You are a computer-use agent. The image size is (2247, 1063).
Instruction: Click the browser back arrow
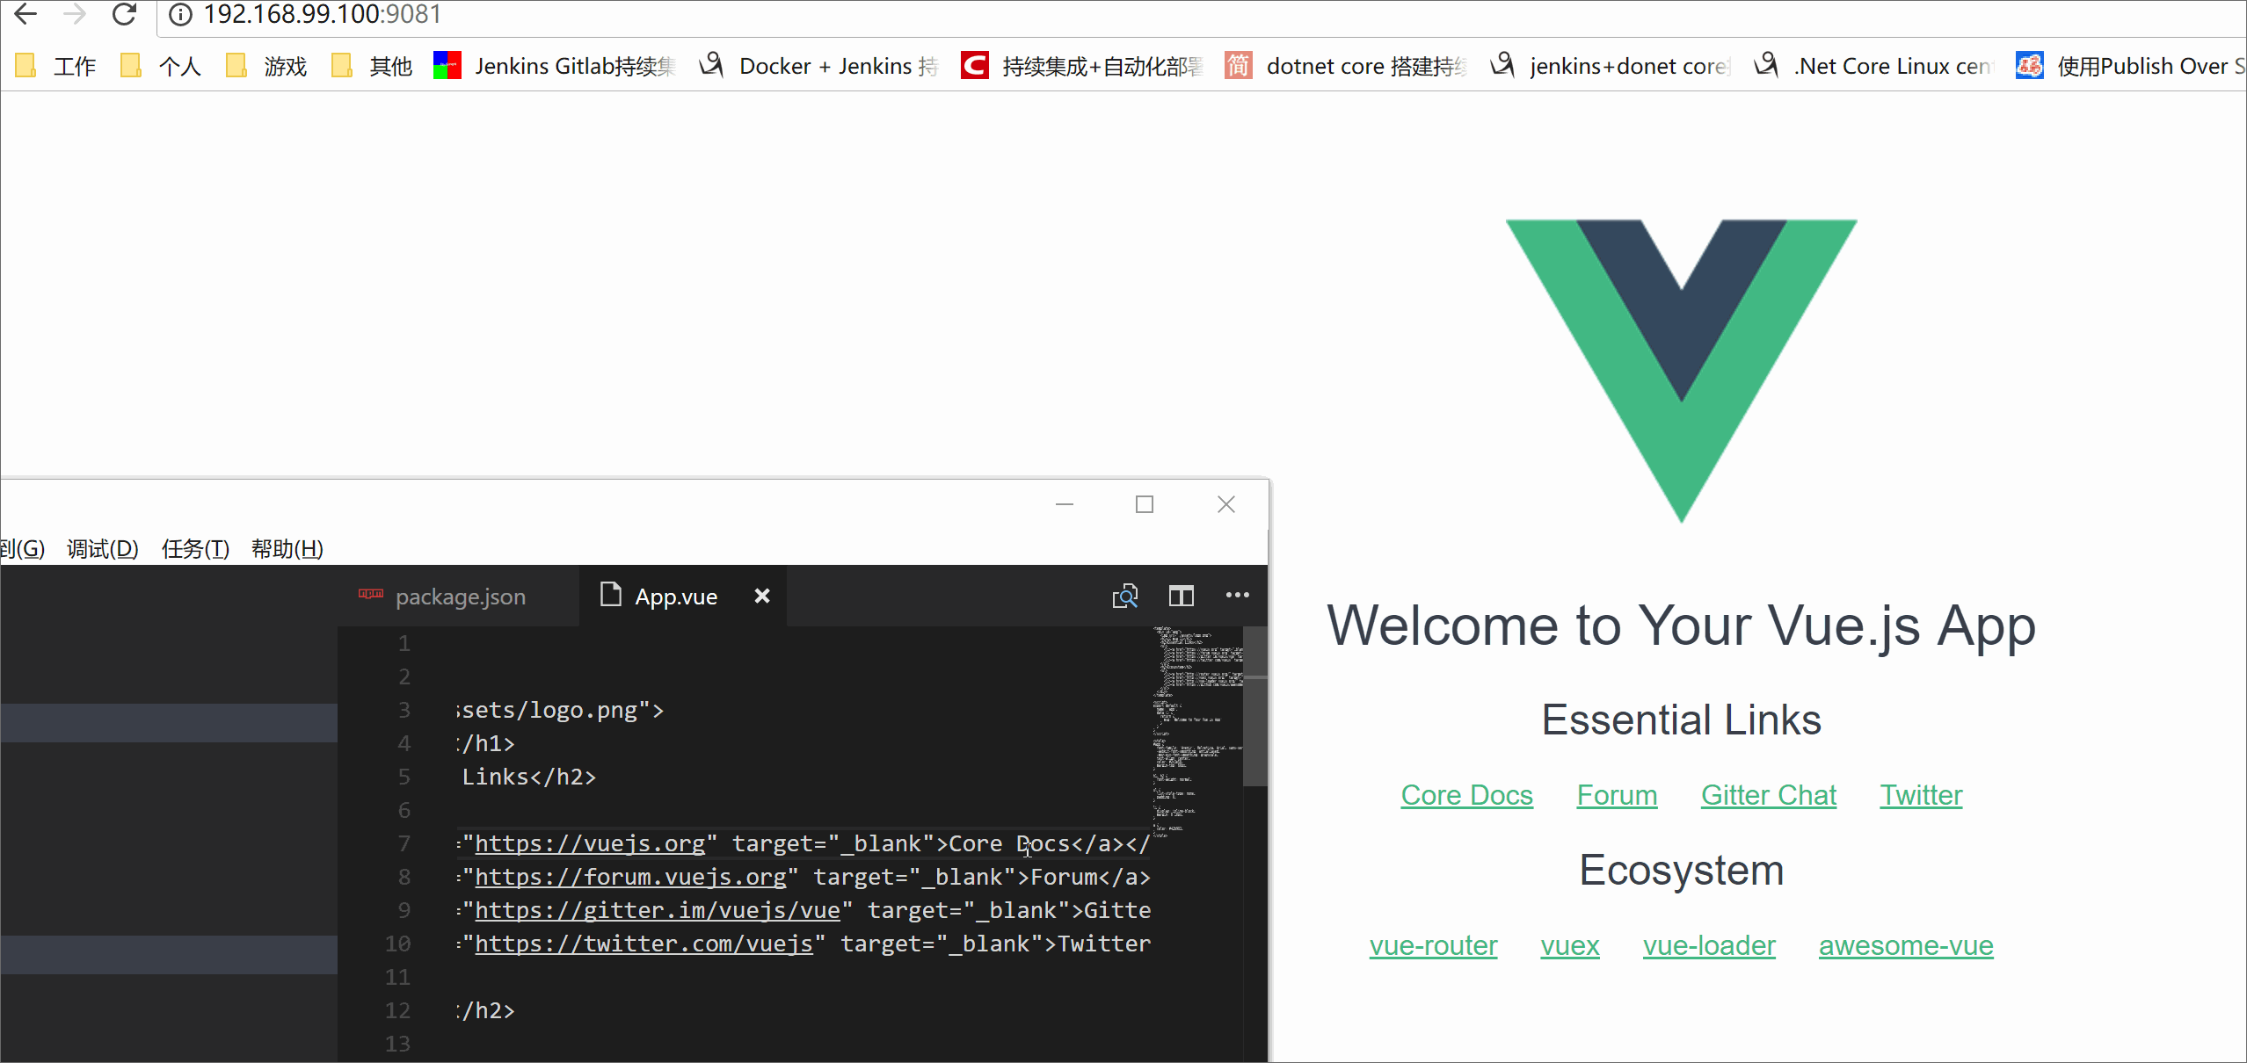[x=26, y=14]
